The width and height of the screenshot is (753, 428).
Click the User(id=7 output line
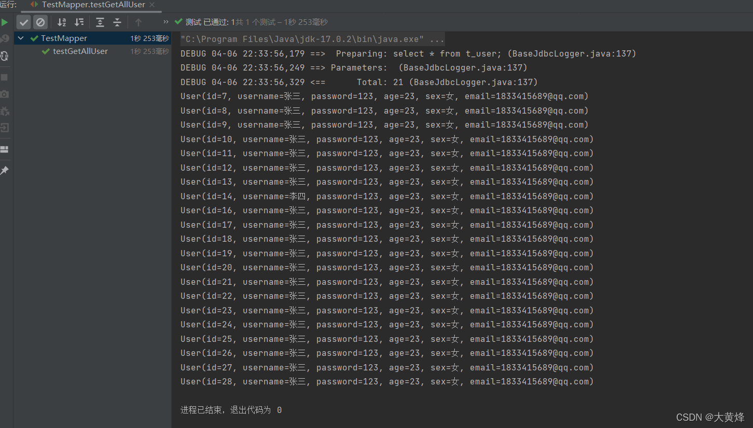(x=384, y=96)
